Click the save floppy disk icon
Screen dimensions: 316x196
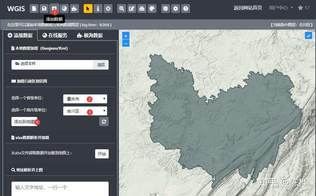point(44,9)
